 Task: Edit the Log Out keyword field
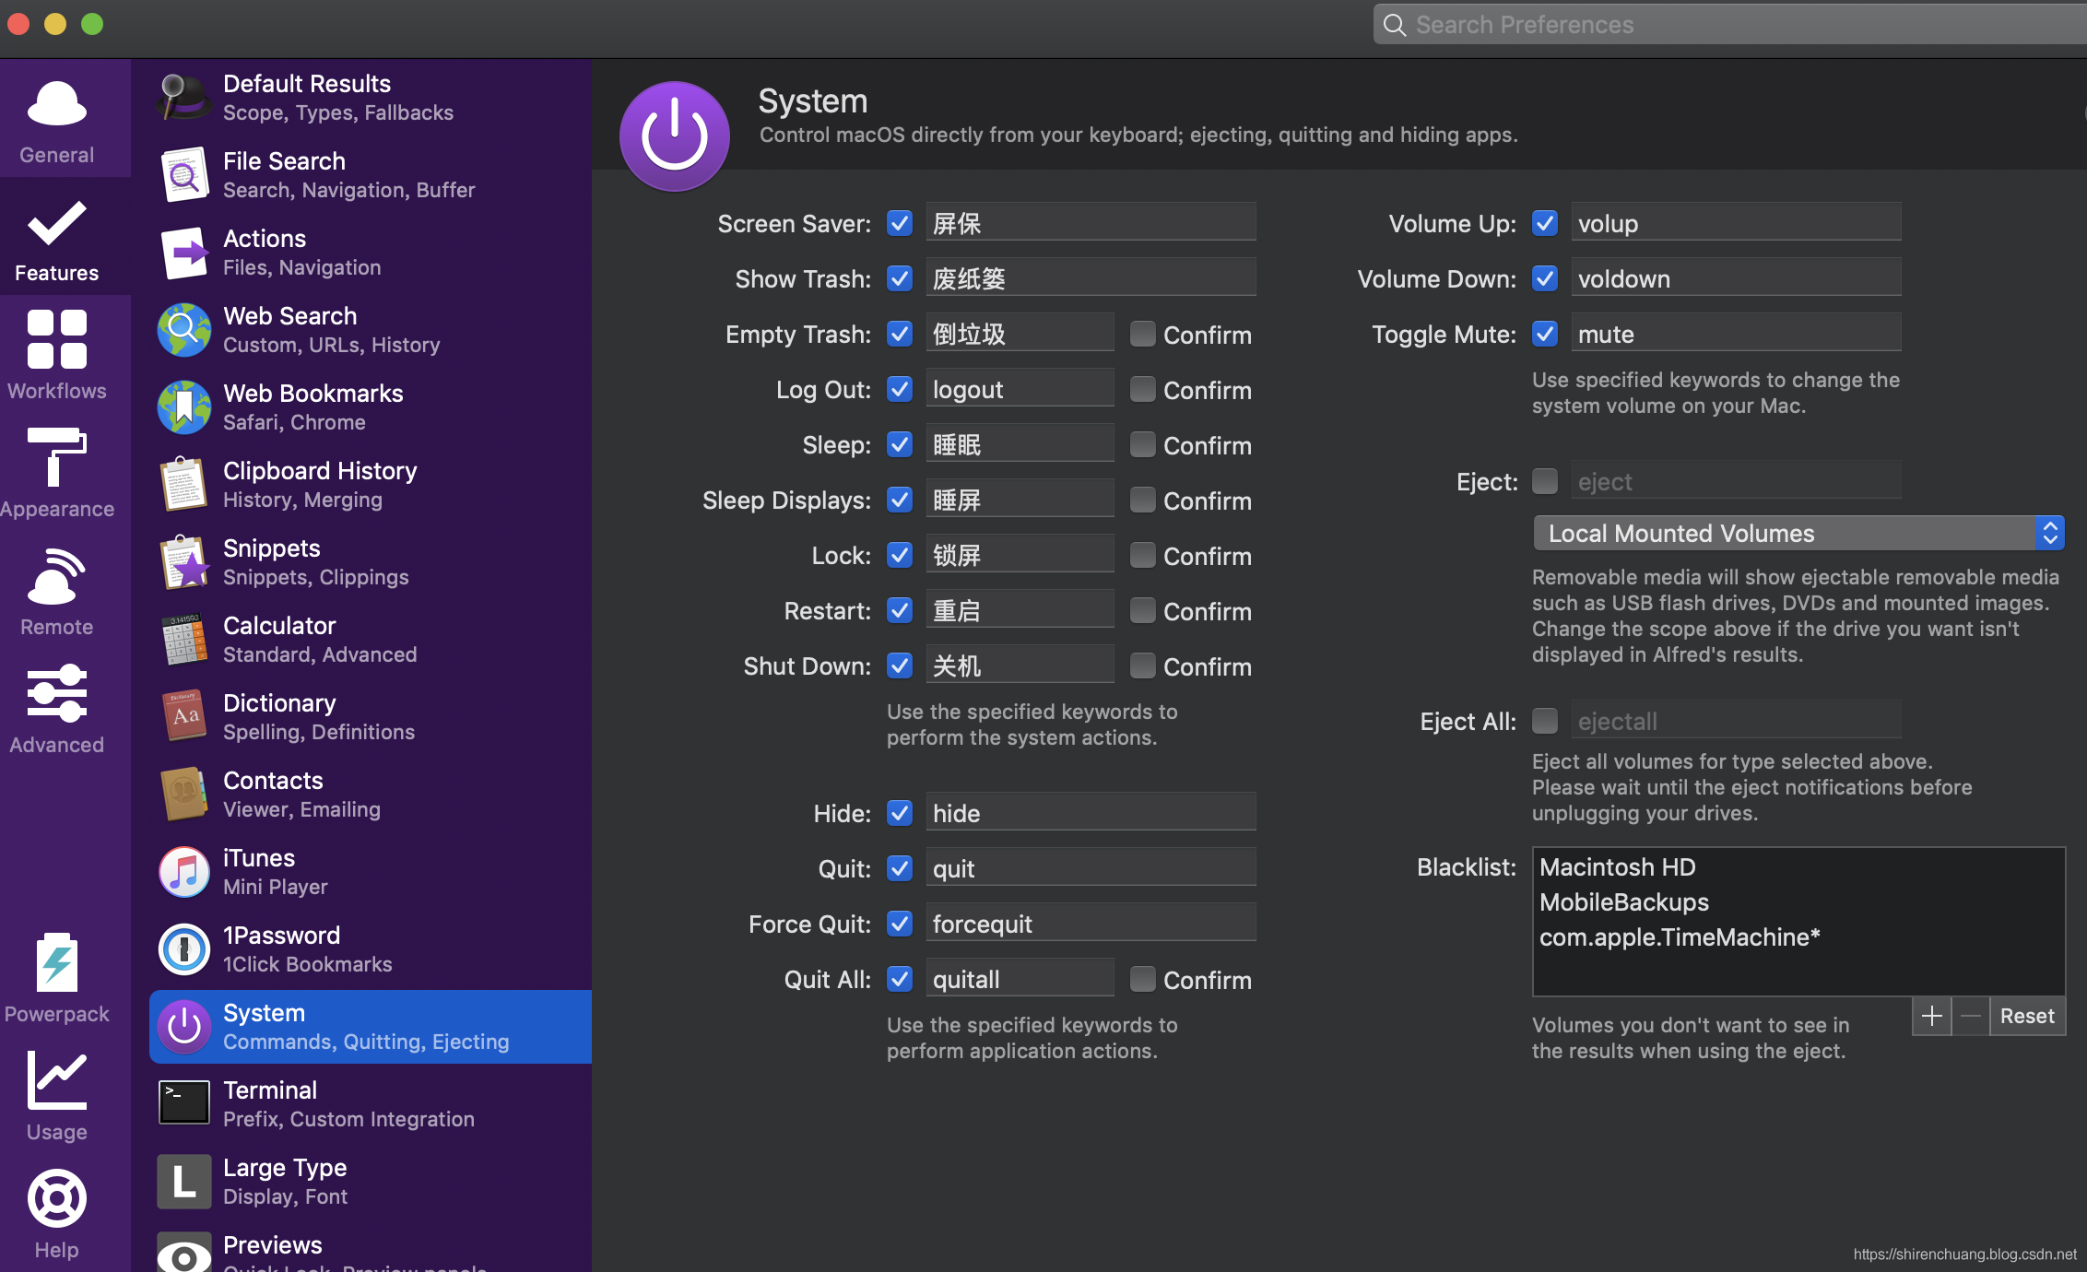[1020, 389]
